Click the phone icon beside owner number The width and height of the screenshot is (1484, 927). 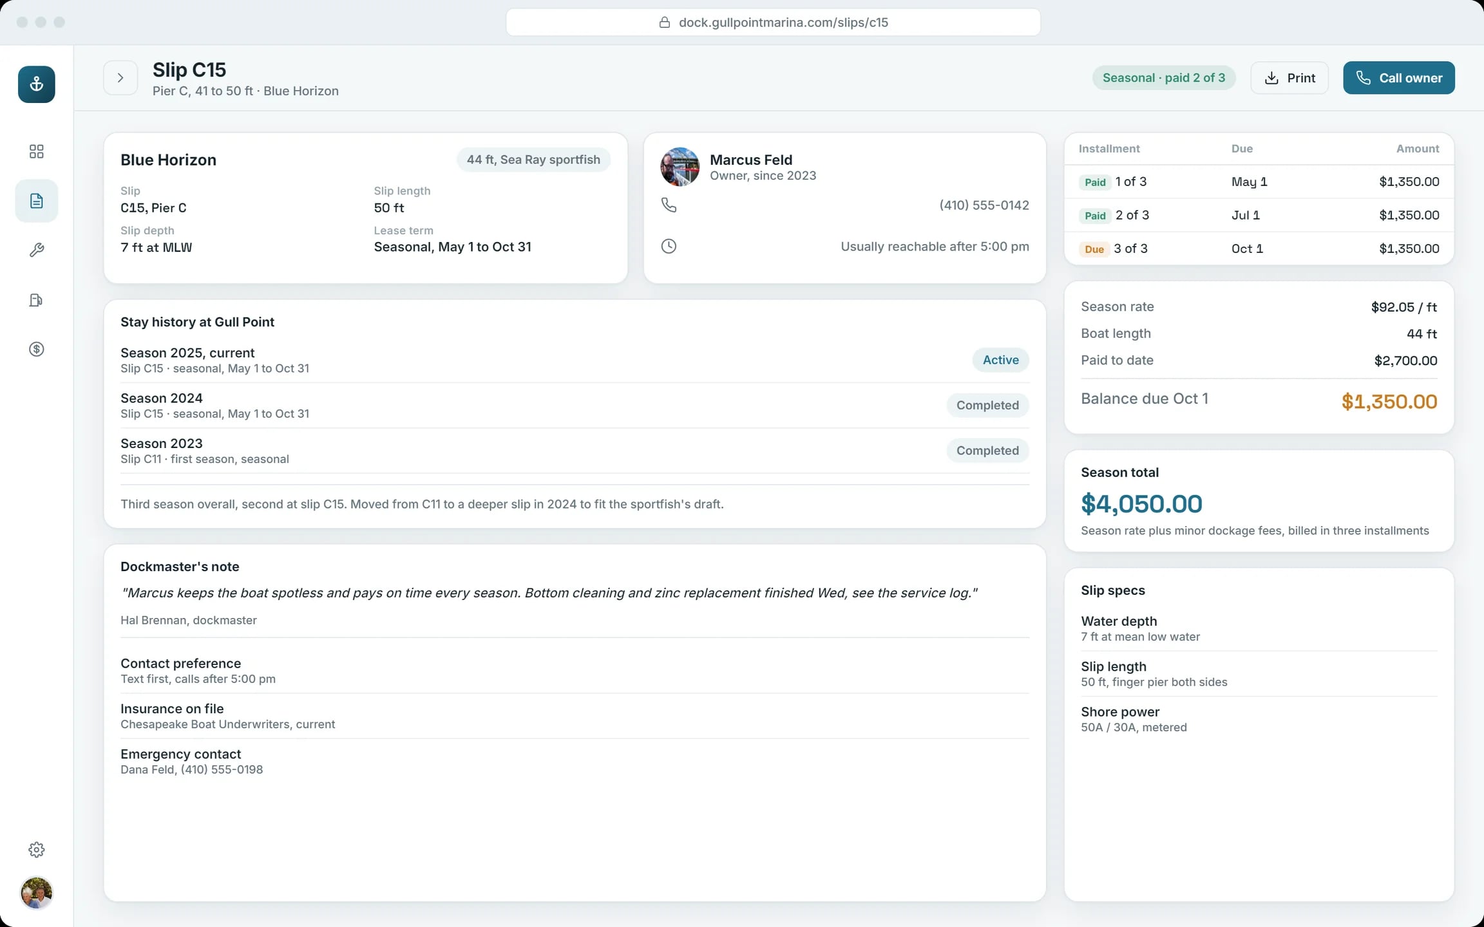[669, 205]
